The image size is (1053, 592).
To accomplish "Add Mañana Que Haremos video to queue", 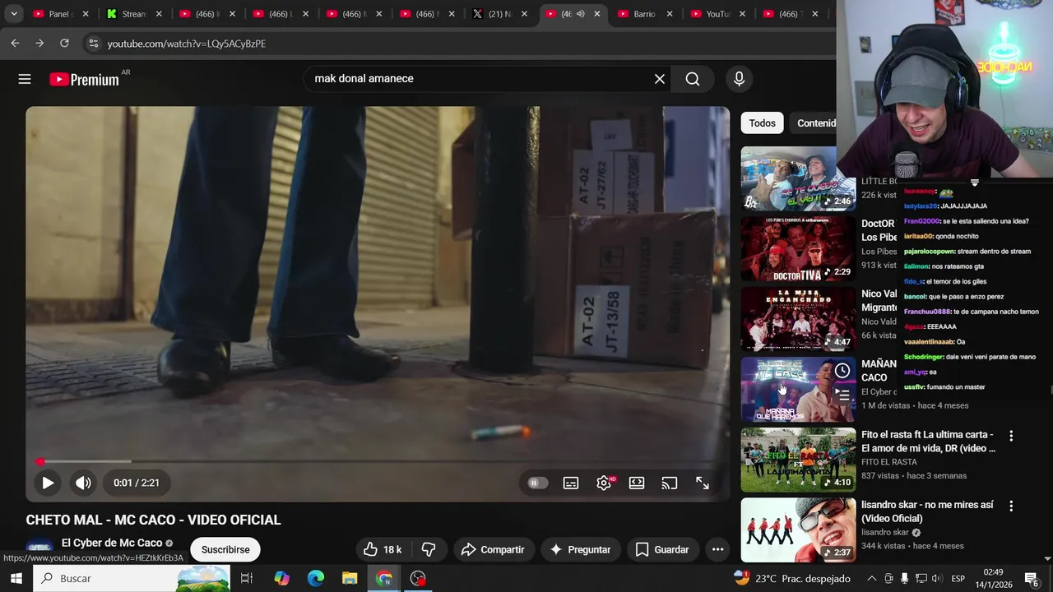I will coord(842,395).
